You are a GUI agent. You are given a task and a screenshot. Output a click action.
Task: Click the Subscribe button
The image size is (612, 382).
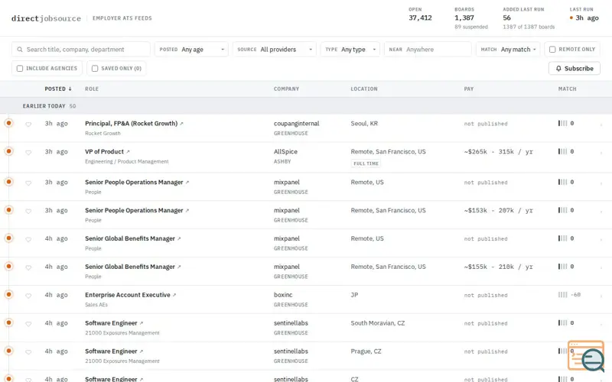575,68
